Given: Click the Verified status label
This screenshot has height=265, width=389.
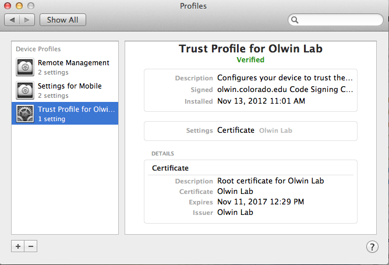Looking at the screenshot, I should [x=250, y=59].
